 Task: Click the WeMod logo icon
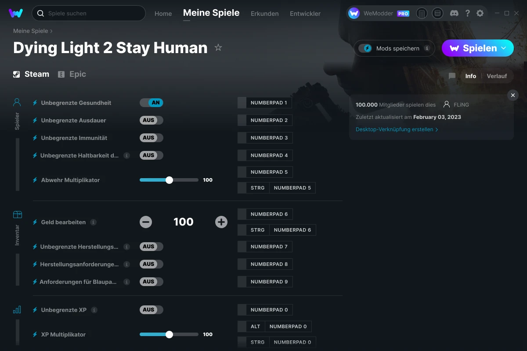[16, 13]
